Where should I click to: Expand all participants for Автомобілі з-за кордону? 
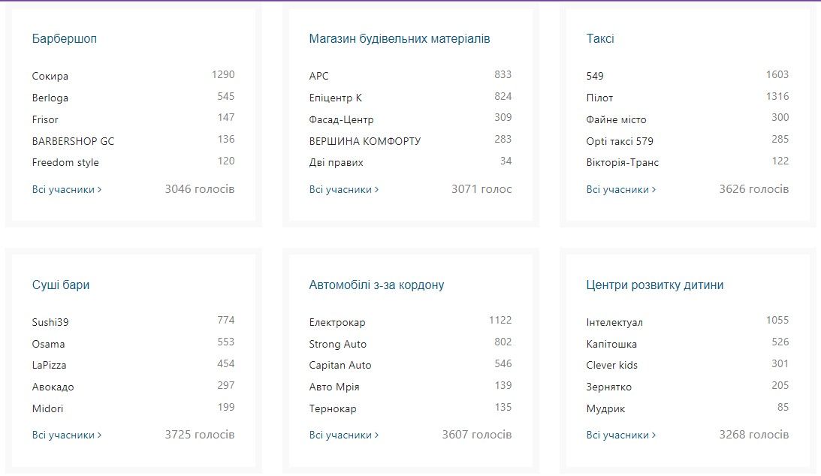[344, 435]
